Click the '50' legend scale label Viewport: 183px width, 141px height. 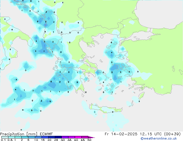point(89,140)
